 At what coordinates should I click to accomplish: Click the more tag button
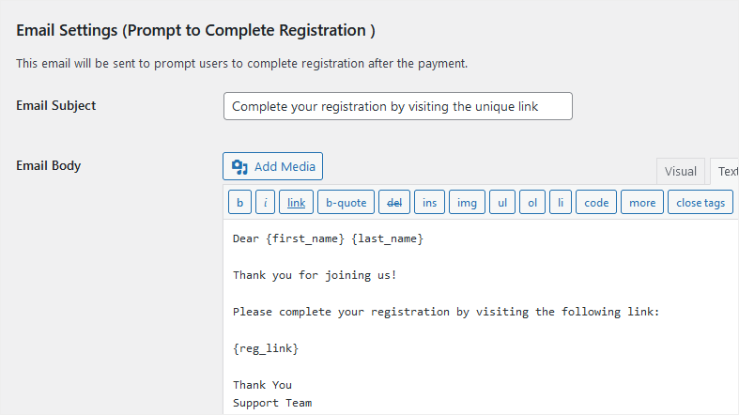coord(642,202)
